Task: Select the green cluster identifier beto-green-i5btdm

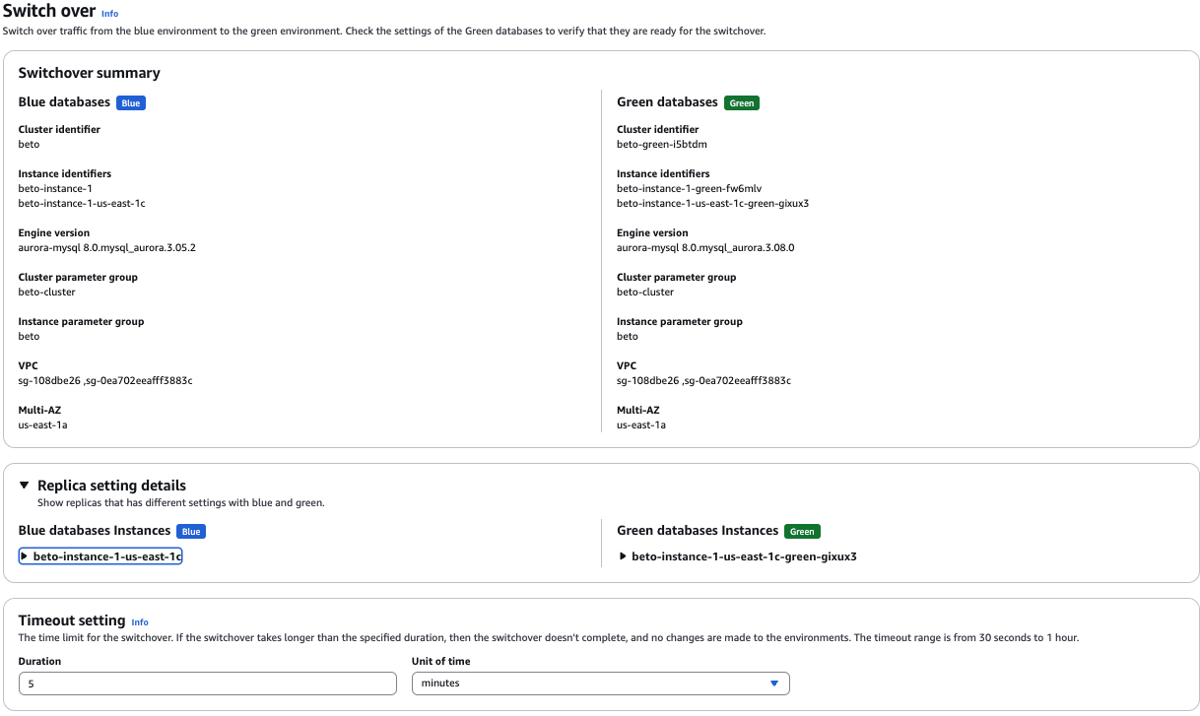Action: click(x=661, y=145)
